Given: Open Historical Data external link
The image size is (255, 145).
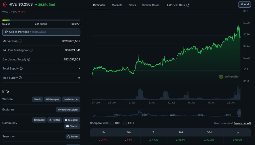Looking at the screenshot, I should pos(177,5).
